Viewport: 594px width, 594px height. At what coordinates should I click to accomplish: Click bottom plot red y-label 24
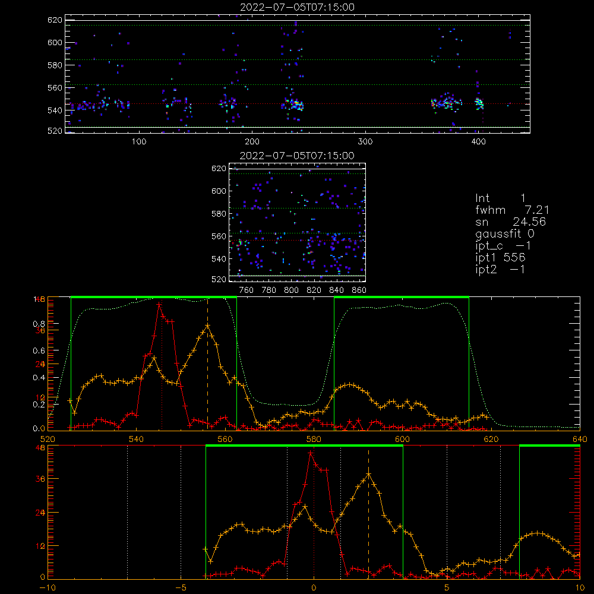point(40,513)
